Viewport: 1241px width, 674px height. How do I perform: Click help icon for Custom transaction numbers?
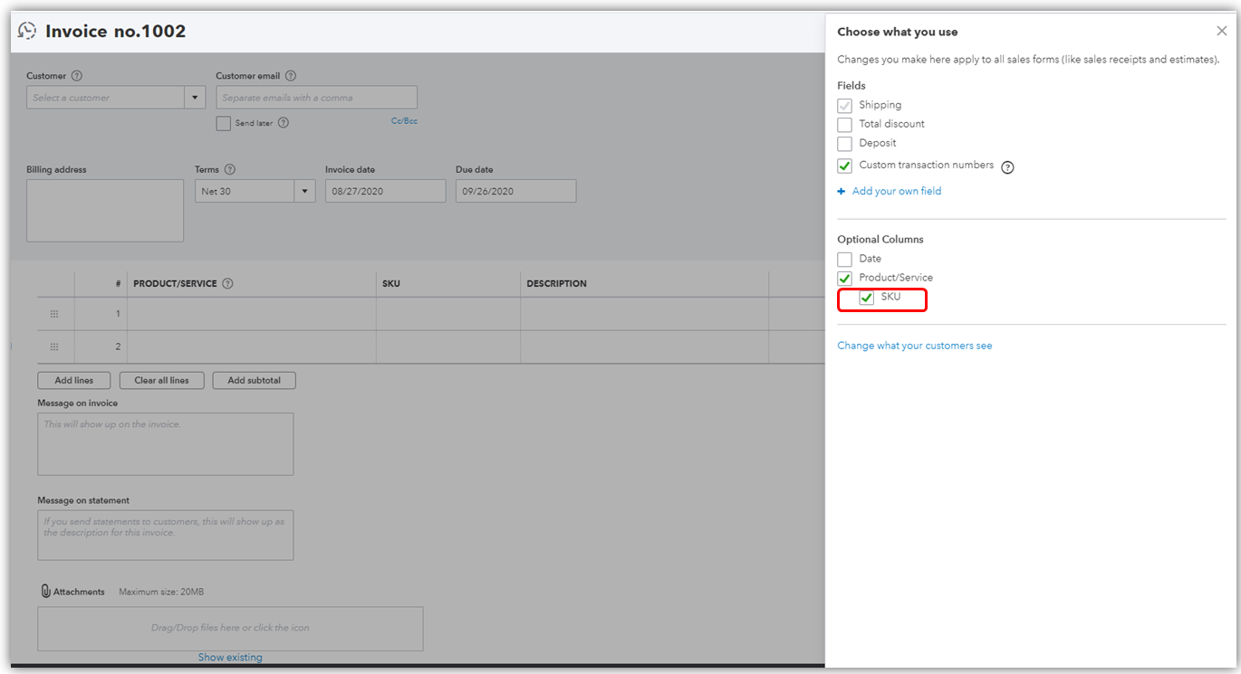[x=1007, y=167]
